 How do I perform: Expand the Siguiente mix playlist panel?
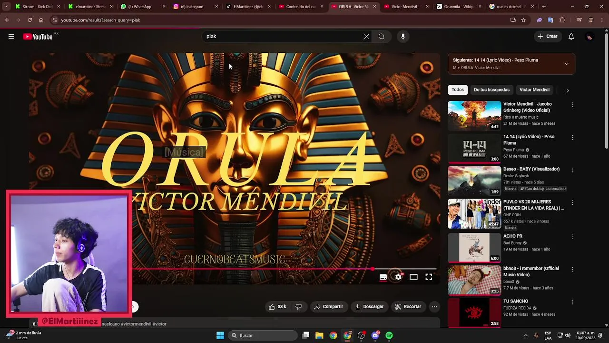(567, 64)
